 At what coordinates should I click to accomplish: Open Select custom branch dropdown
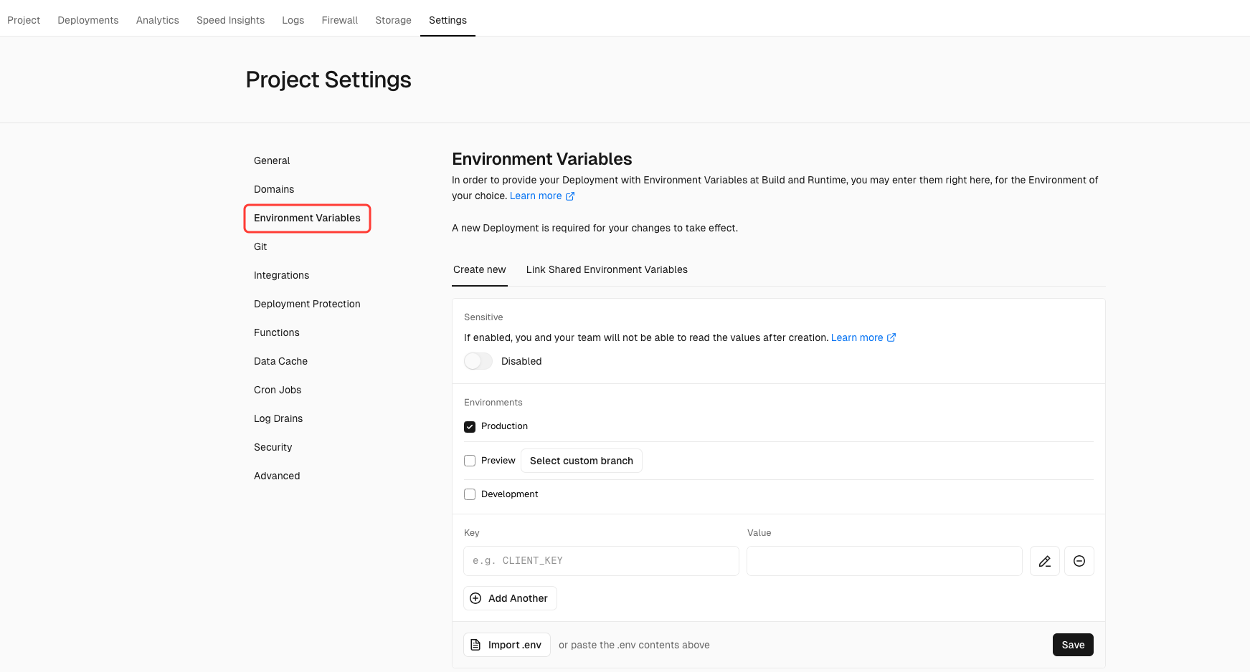tap(581, 461)
